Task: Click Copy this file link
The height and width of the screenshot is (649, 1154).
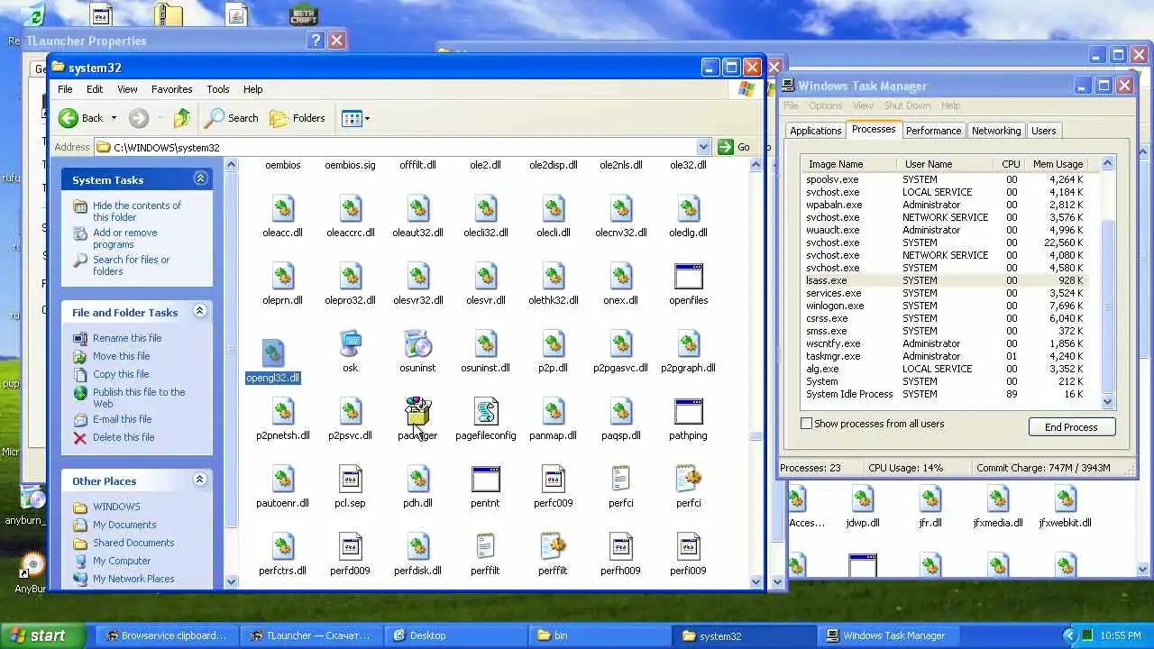Action: [121, 374]
